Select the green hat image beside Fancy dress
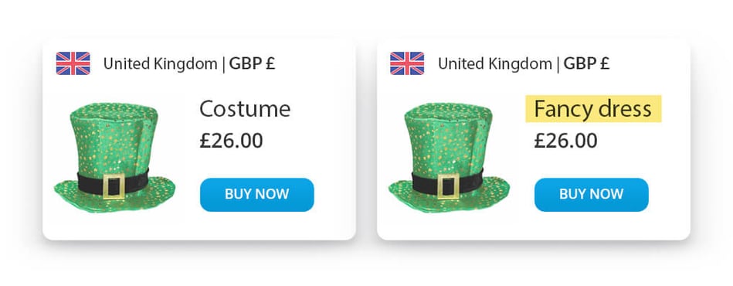 pyautogui.click(x=450, y=158)
